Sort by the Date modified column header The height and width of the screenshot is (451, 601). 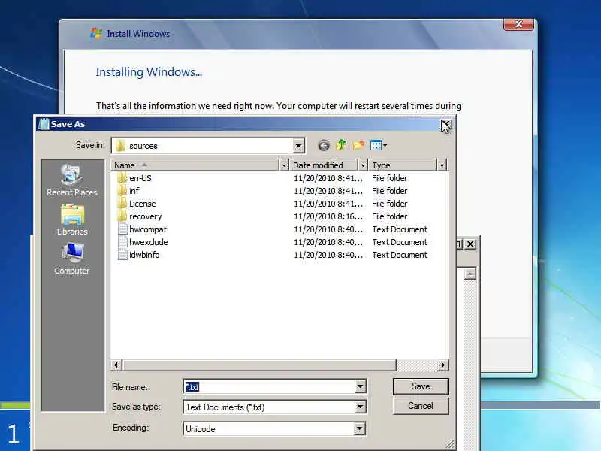tap(324, 165)
